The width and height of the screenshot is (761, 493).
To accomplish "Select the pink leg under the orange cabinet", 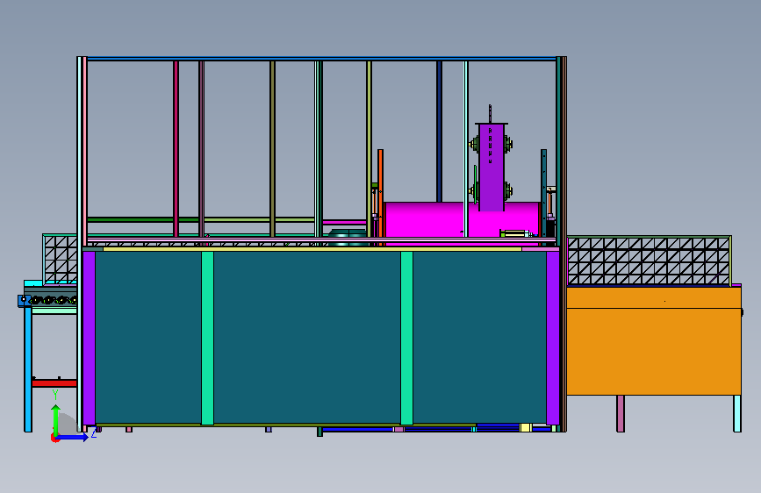I will (621, 413).
